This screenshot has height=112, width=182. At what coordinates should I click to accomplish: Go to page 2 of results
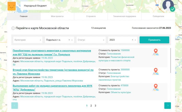(91, 106)
